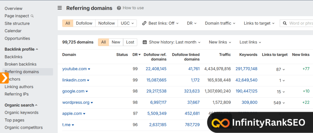Open the wordpress.org domain link
This screenshot has height=133, width=313.
tap(76, 102)
